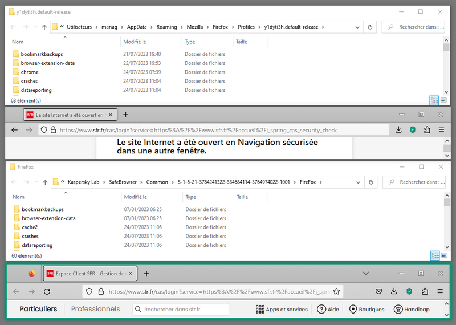Refresh the y1dyti3h.default-release Explorer window
Viewport: 456px width, 325px height.
(370, 27)
